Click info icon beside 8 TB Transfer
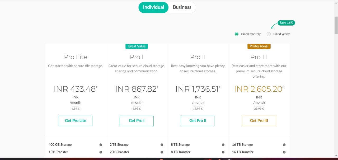Screen dimensions: 338x160 [x=223, y=152]
